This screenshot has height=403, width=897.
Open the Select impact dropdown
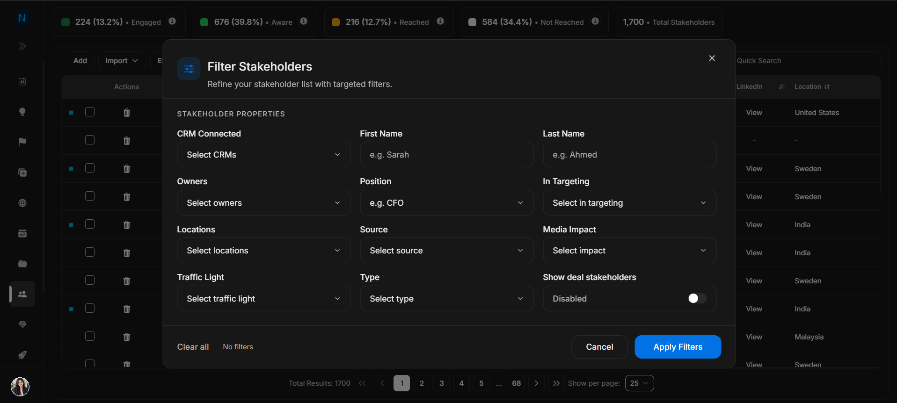(629, 251)
